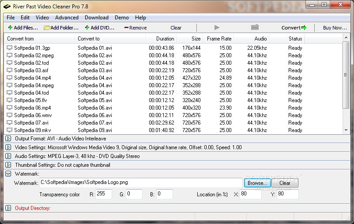Expand the Video Settings section
The height and width of the screenshot is (224, 354).
(8, 147)
